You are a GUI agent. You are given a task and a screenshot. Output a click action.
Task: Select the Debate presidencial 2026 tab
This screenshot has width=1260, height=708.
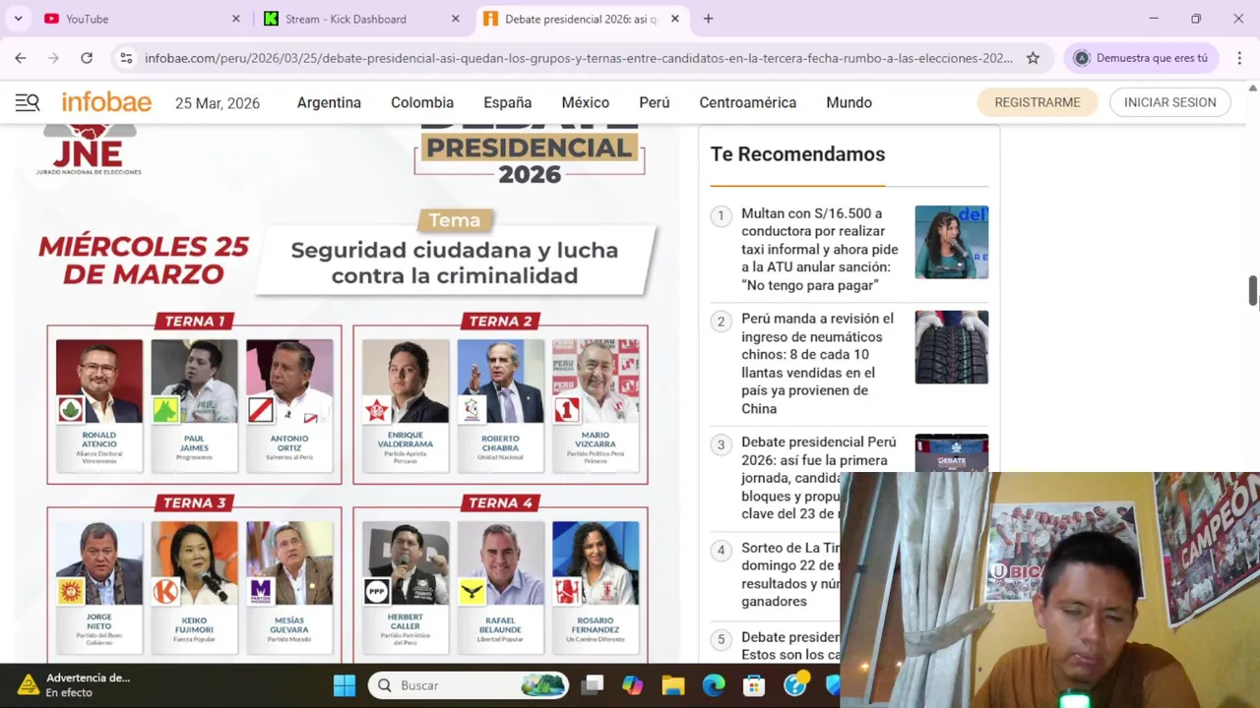pos(581,19)
